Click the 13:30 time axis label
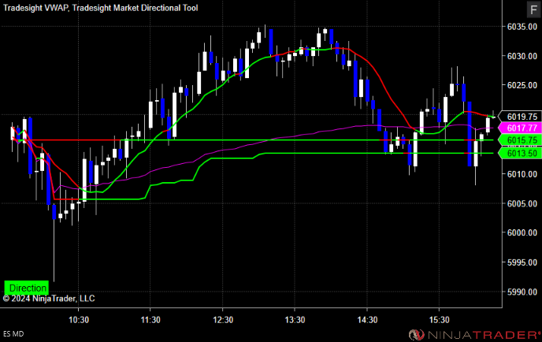This screenshot has width=542, height=342. [295, 320]
